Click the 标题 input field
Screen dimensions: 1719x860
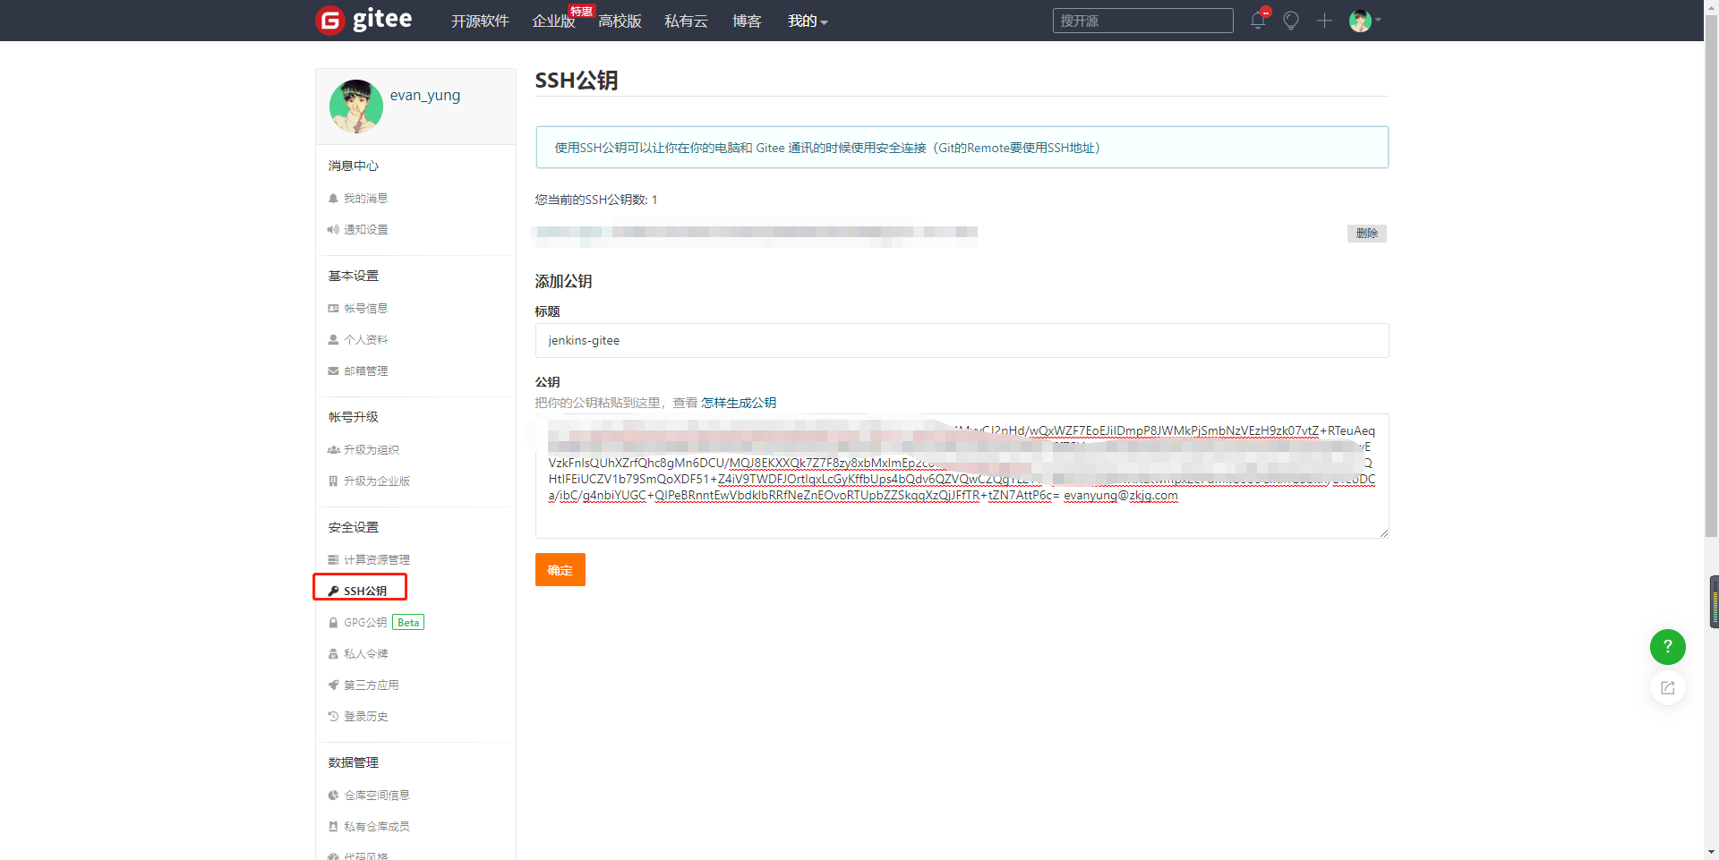pyautogui.click(x=962, y=341)
